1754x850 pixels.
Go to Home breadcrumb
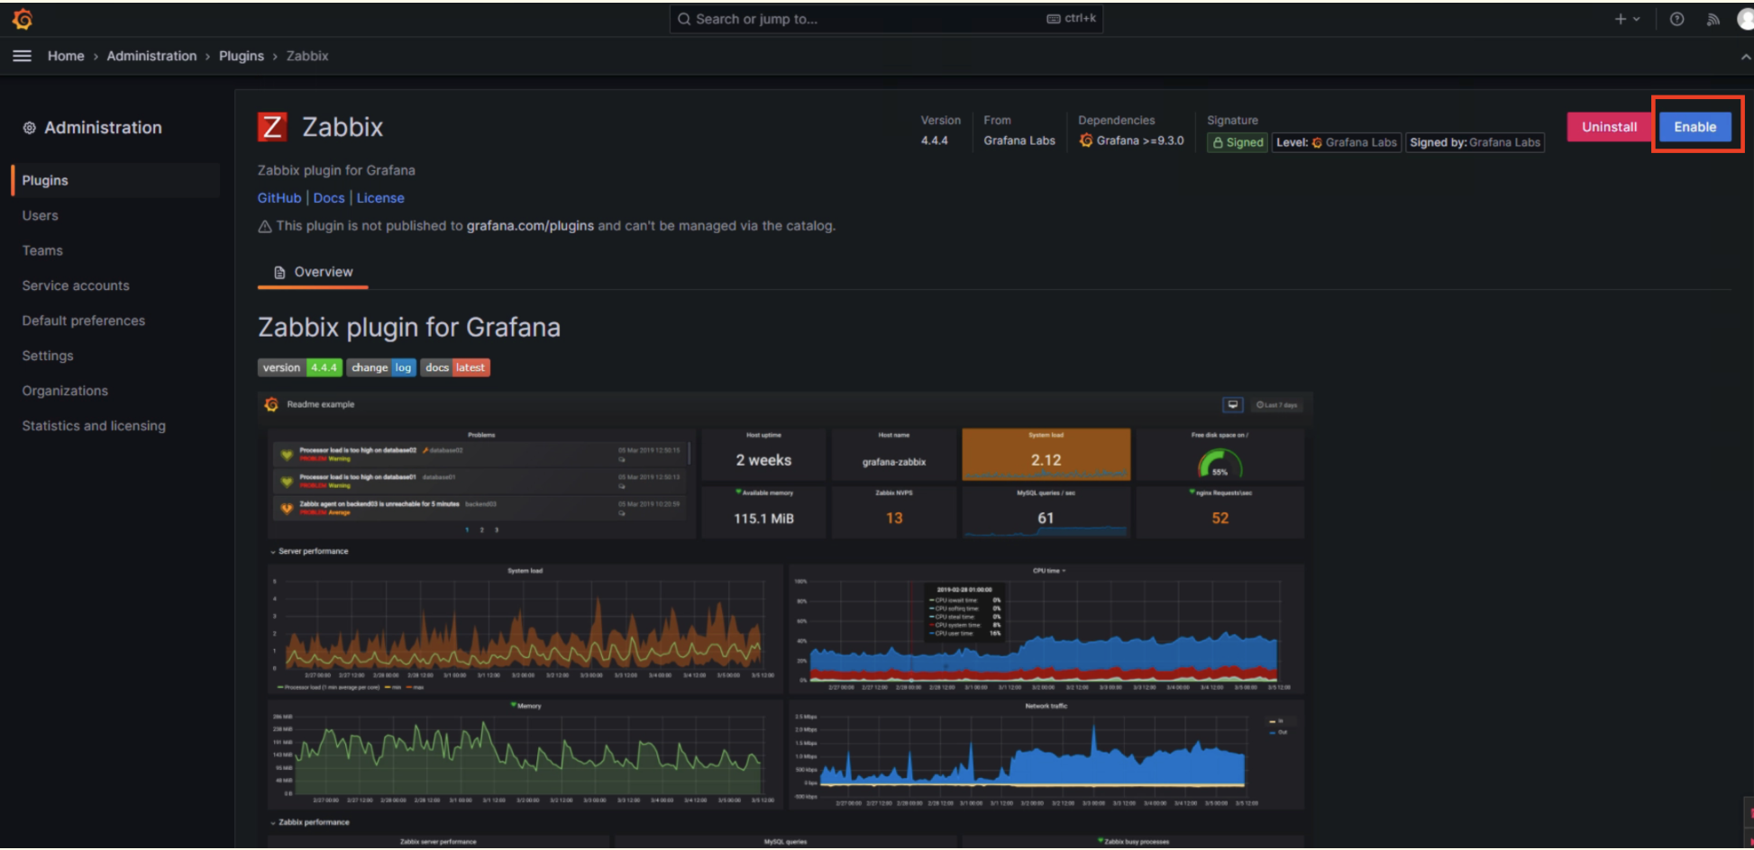tap(66, 56)
